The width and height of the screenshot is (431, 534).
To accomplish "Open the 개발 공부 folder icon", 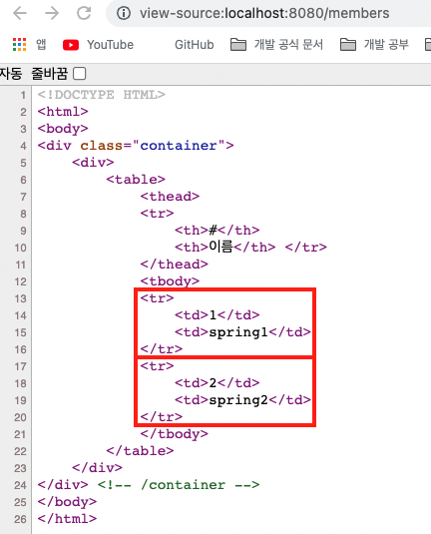I will (348, 44).
